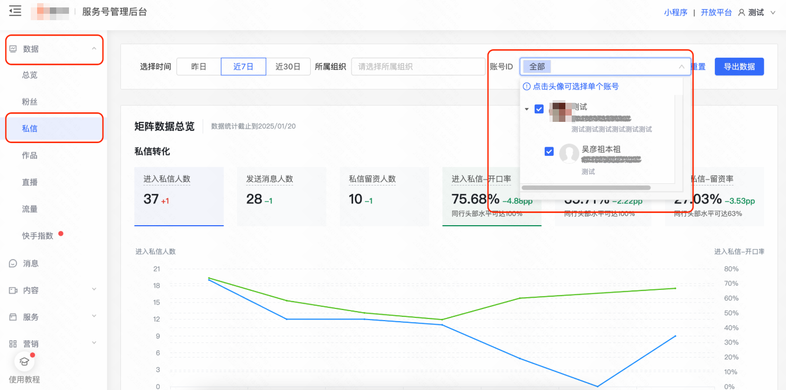Click the user icon next to 测试
The width and height of the screenshot is (786, 390).
(741, 12)
